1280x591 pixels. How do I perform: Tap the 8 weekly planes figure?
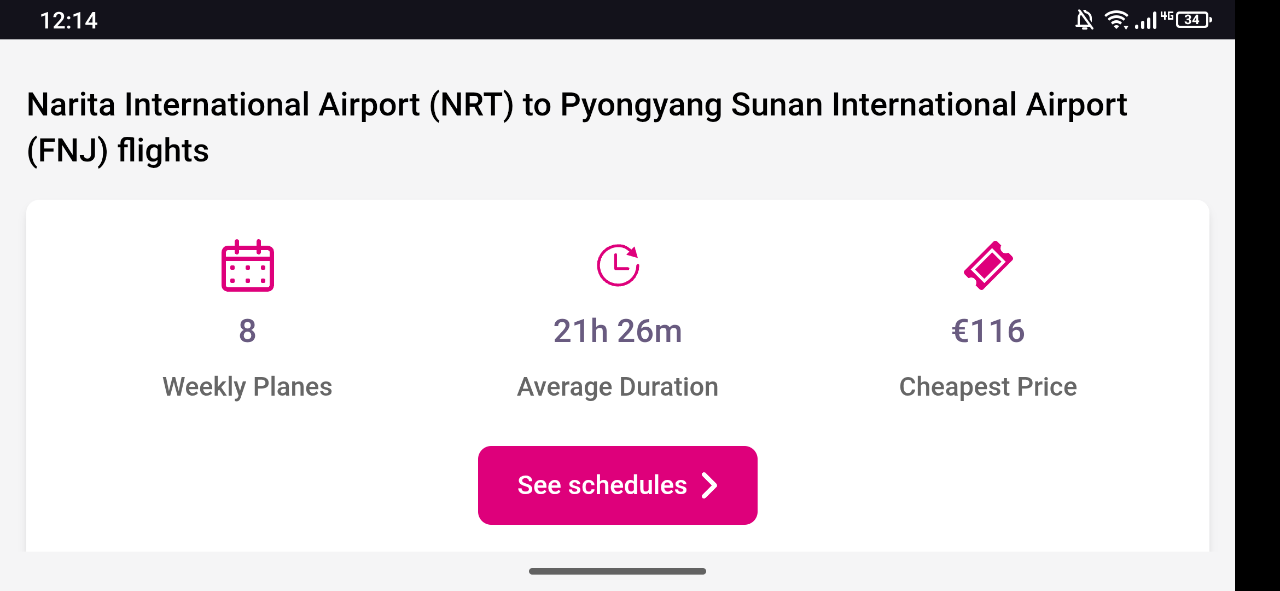click(247, 331)
